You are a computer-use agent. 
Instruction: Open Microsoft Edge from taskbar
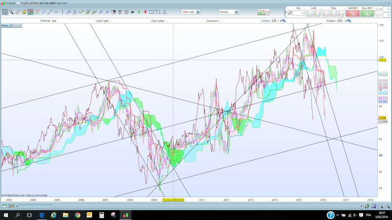coord(42,215)
